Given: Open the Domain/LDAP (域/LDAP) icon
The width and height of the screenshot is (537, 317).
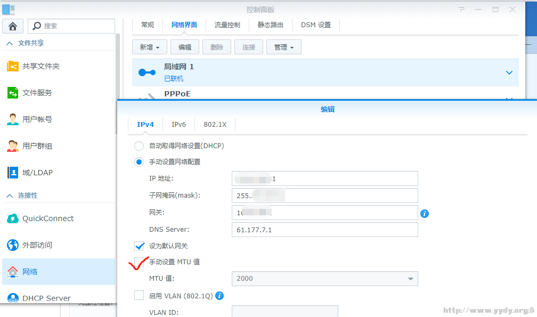Looking at the screenshot, I should click(x=13, y=173).
